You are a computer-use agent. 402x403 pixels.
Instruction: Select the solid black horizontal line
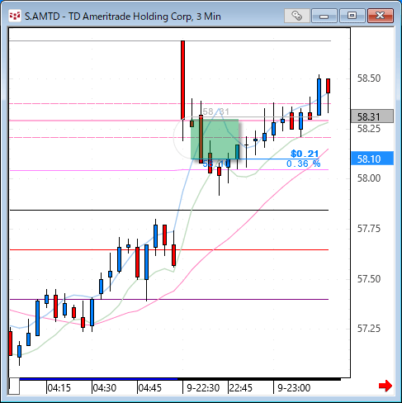tap(169, 211)
